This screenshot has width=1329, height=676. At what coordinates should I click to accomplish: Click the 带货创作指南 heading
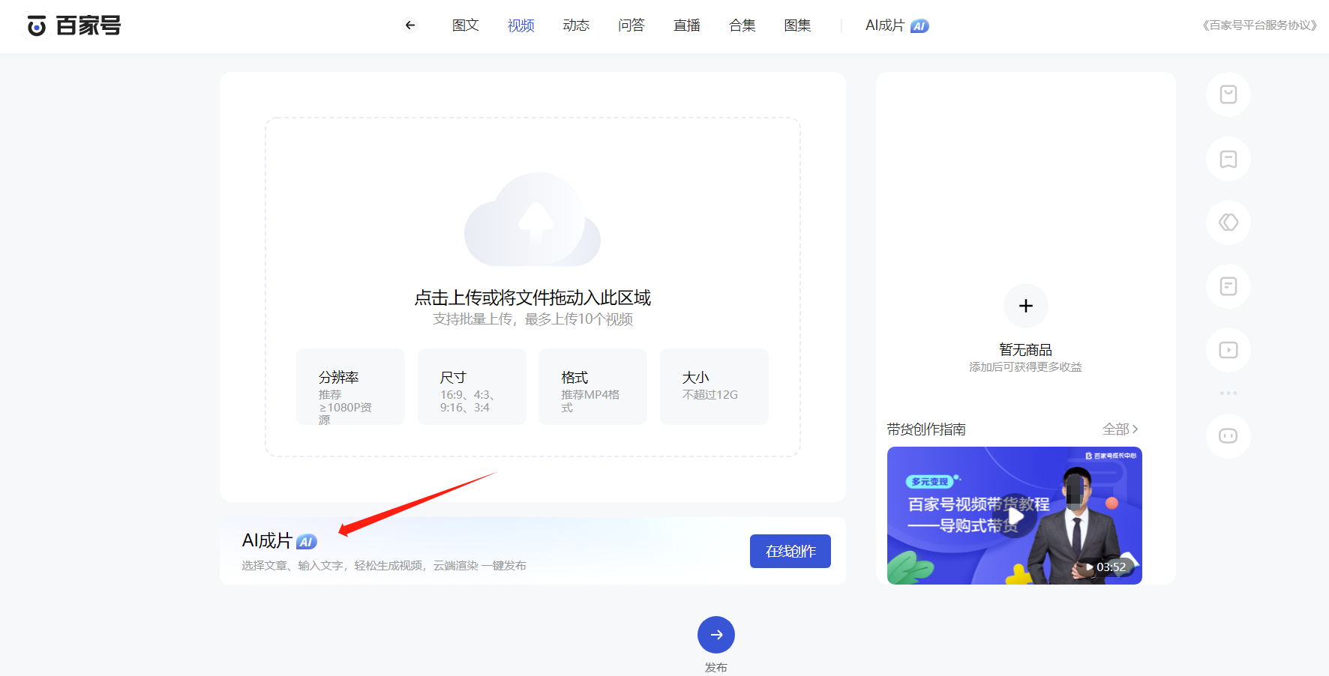(x=926, y=429)
